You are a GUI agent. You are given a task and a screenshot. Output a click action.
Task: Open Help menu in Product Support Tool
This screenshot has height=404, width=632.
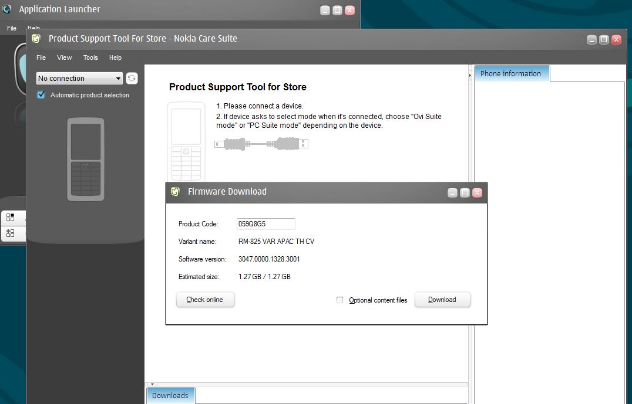pos(115,57)
